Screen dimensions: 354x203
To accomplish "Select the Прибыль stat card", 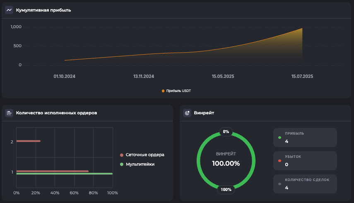I will coord(305,138).
